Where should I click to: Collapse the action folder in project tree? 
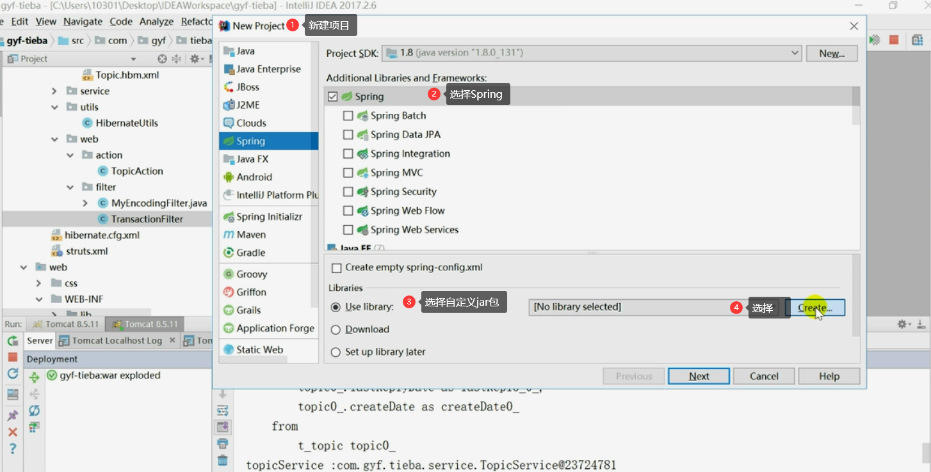[x=70, y=155]
